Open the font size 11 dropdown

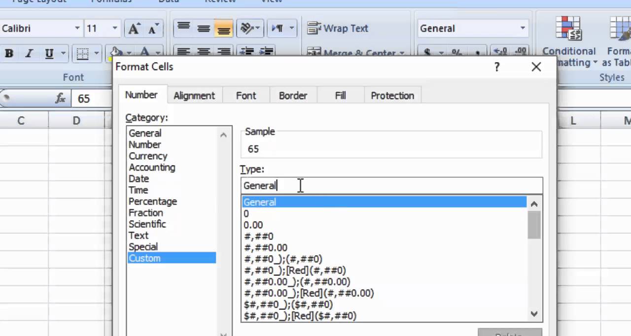click(115, 29)
